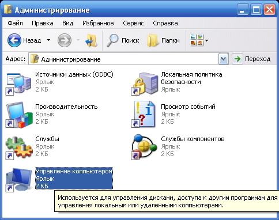Open the Вид menu
279x220 pixels.
click(68, 23)
